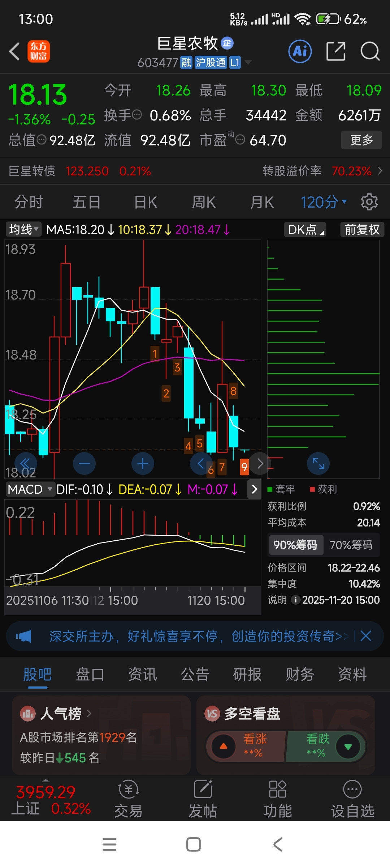
Task: Toggle 换手 info marker
Action: [137, 115]
